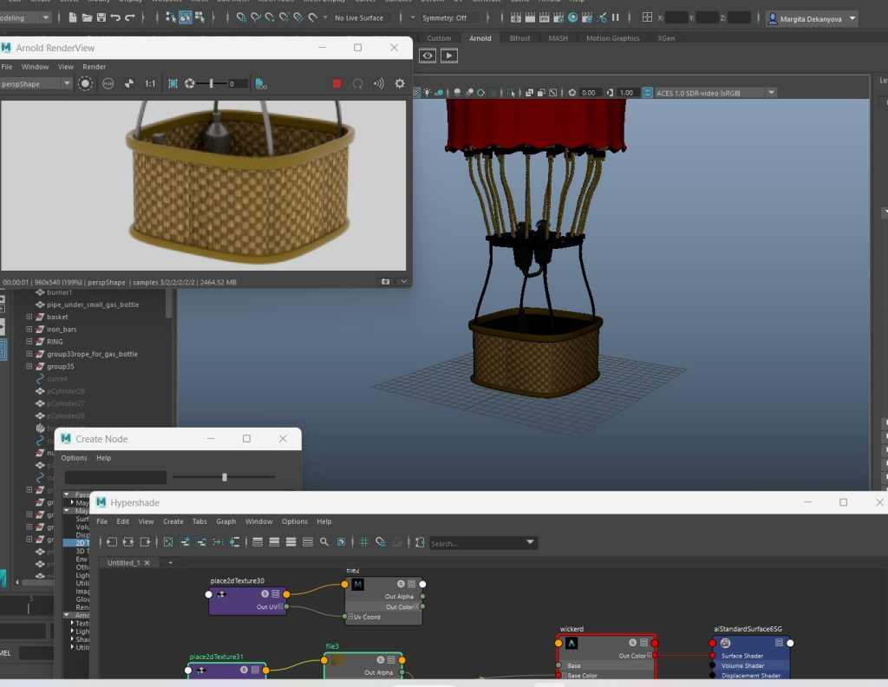Toggle the grid icon in Hypershade toolbar
Viewport: 888px width, 687px height.
[364, 542]
